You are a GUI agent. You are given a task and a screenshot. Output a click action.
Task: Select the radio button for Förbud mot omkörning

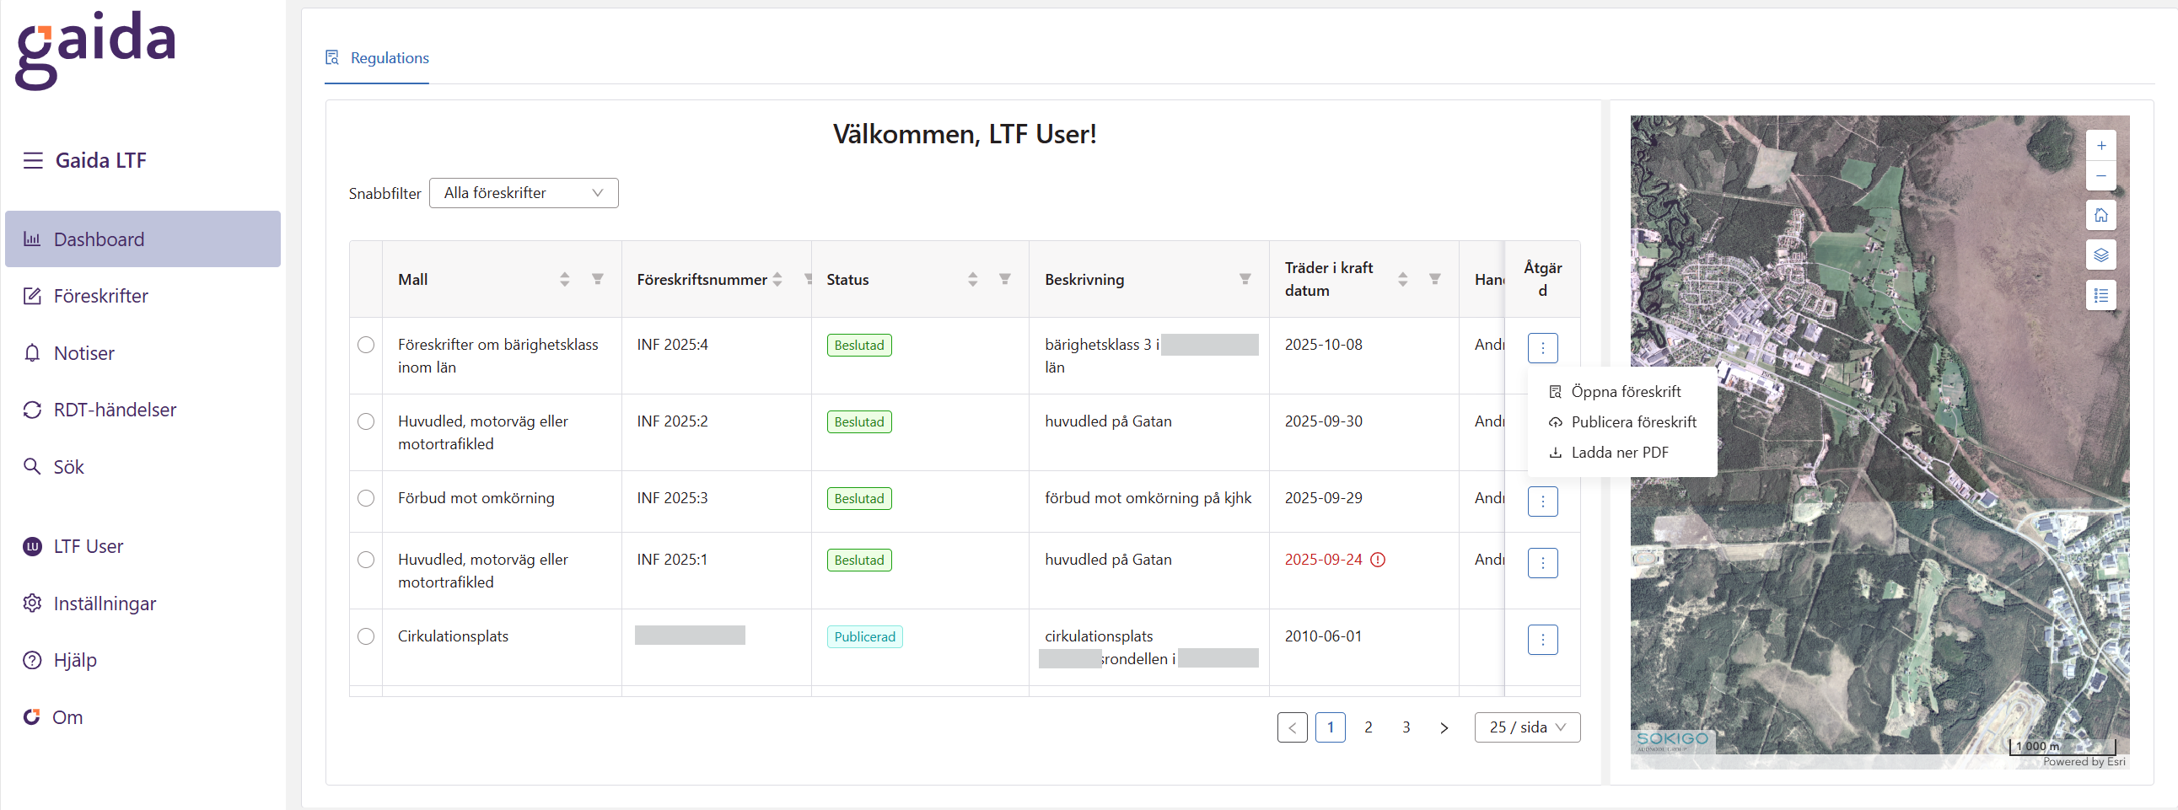(366, 498)
